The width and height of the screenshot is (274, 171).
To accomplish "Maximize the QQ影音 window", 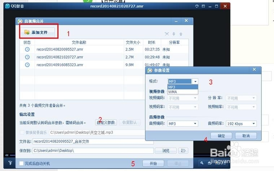I will [x=217, y=6].
